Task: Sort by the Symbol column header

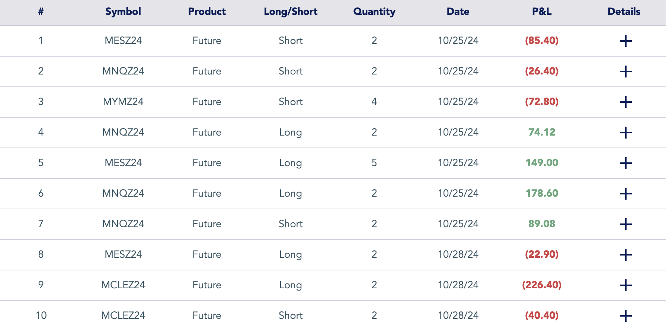Action: (x=123, y=12)
